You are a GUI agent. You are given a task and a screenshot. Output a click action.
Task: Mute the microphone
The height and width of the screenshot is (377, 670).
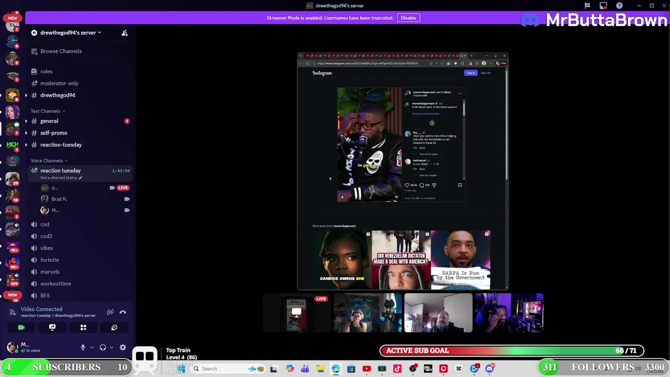point(83,347)
